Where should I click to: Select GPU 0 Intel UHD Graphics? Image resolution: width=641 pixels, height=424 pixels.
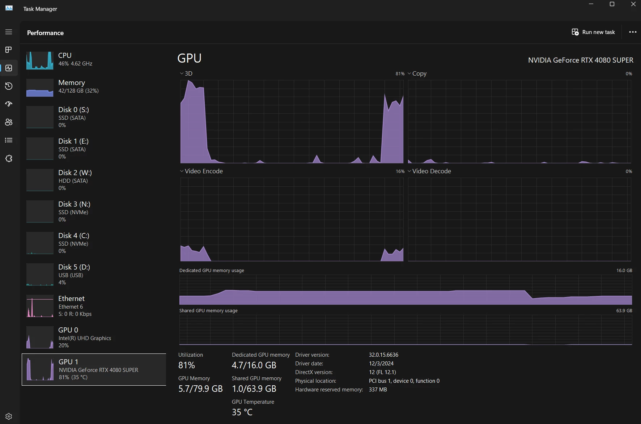[94, 338]
